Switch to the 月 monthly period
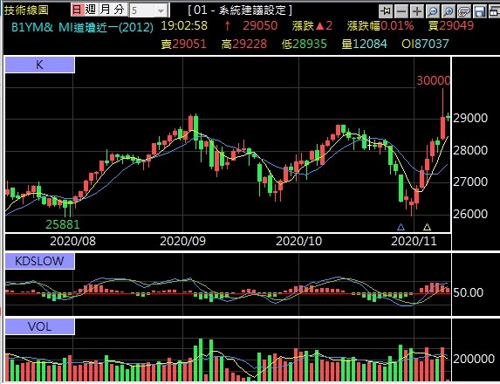 [x=106, y=10]
